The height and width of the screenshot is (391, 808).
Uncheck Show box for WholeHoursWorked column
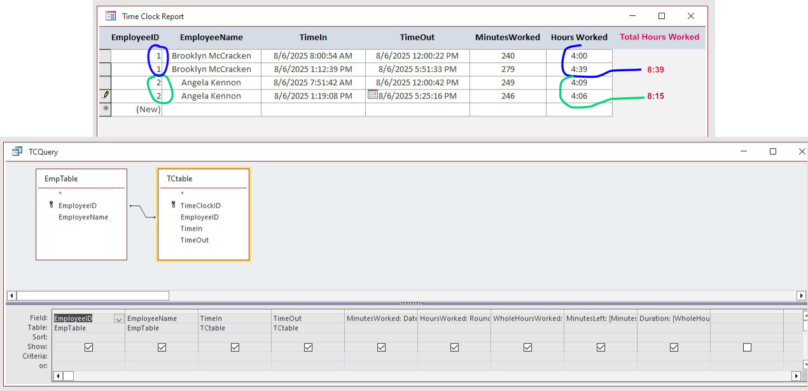click(x=527, y=347)
